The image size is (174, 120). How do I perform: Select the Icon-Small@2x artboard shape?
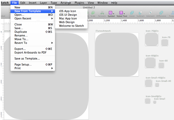pos(148,101)
